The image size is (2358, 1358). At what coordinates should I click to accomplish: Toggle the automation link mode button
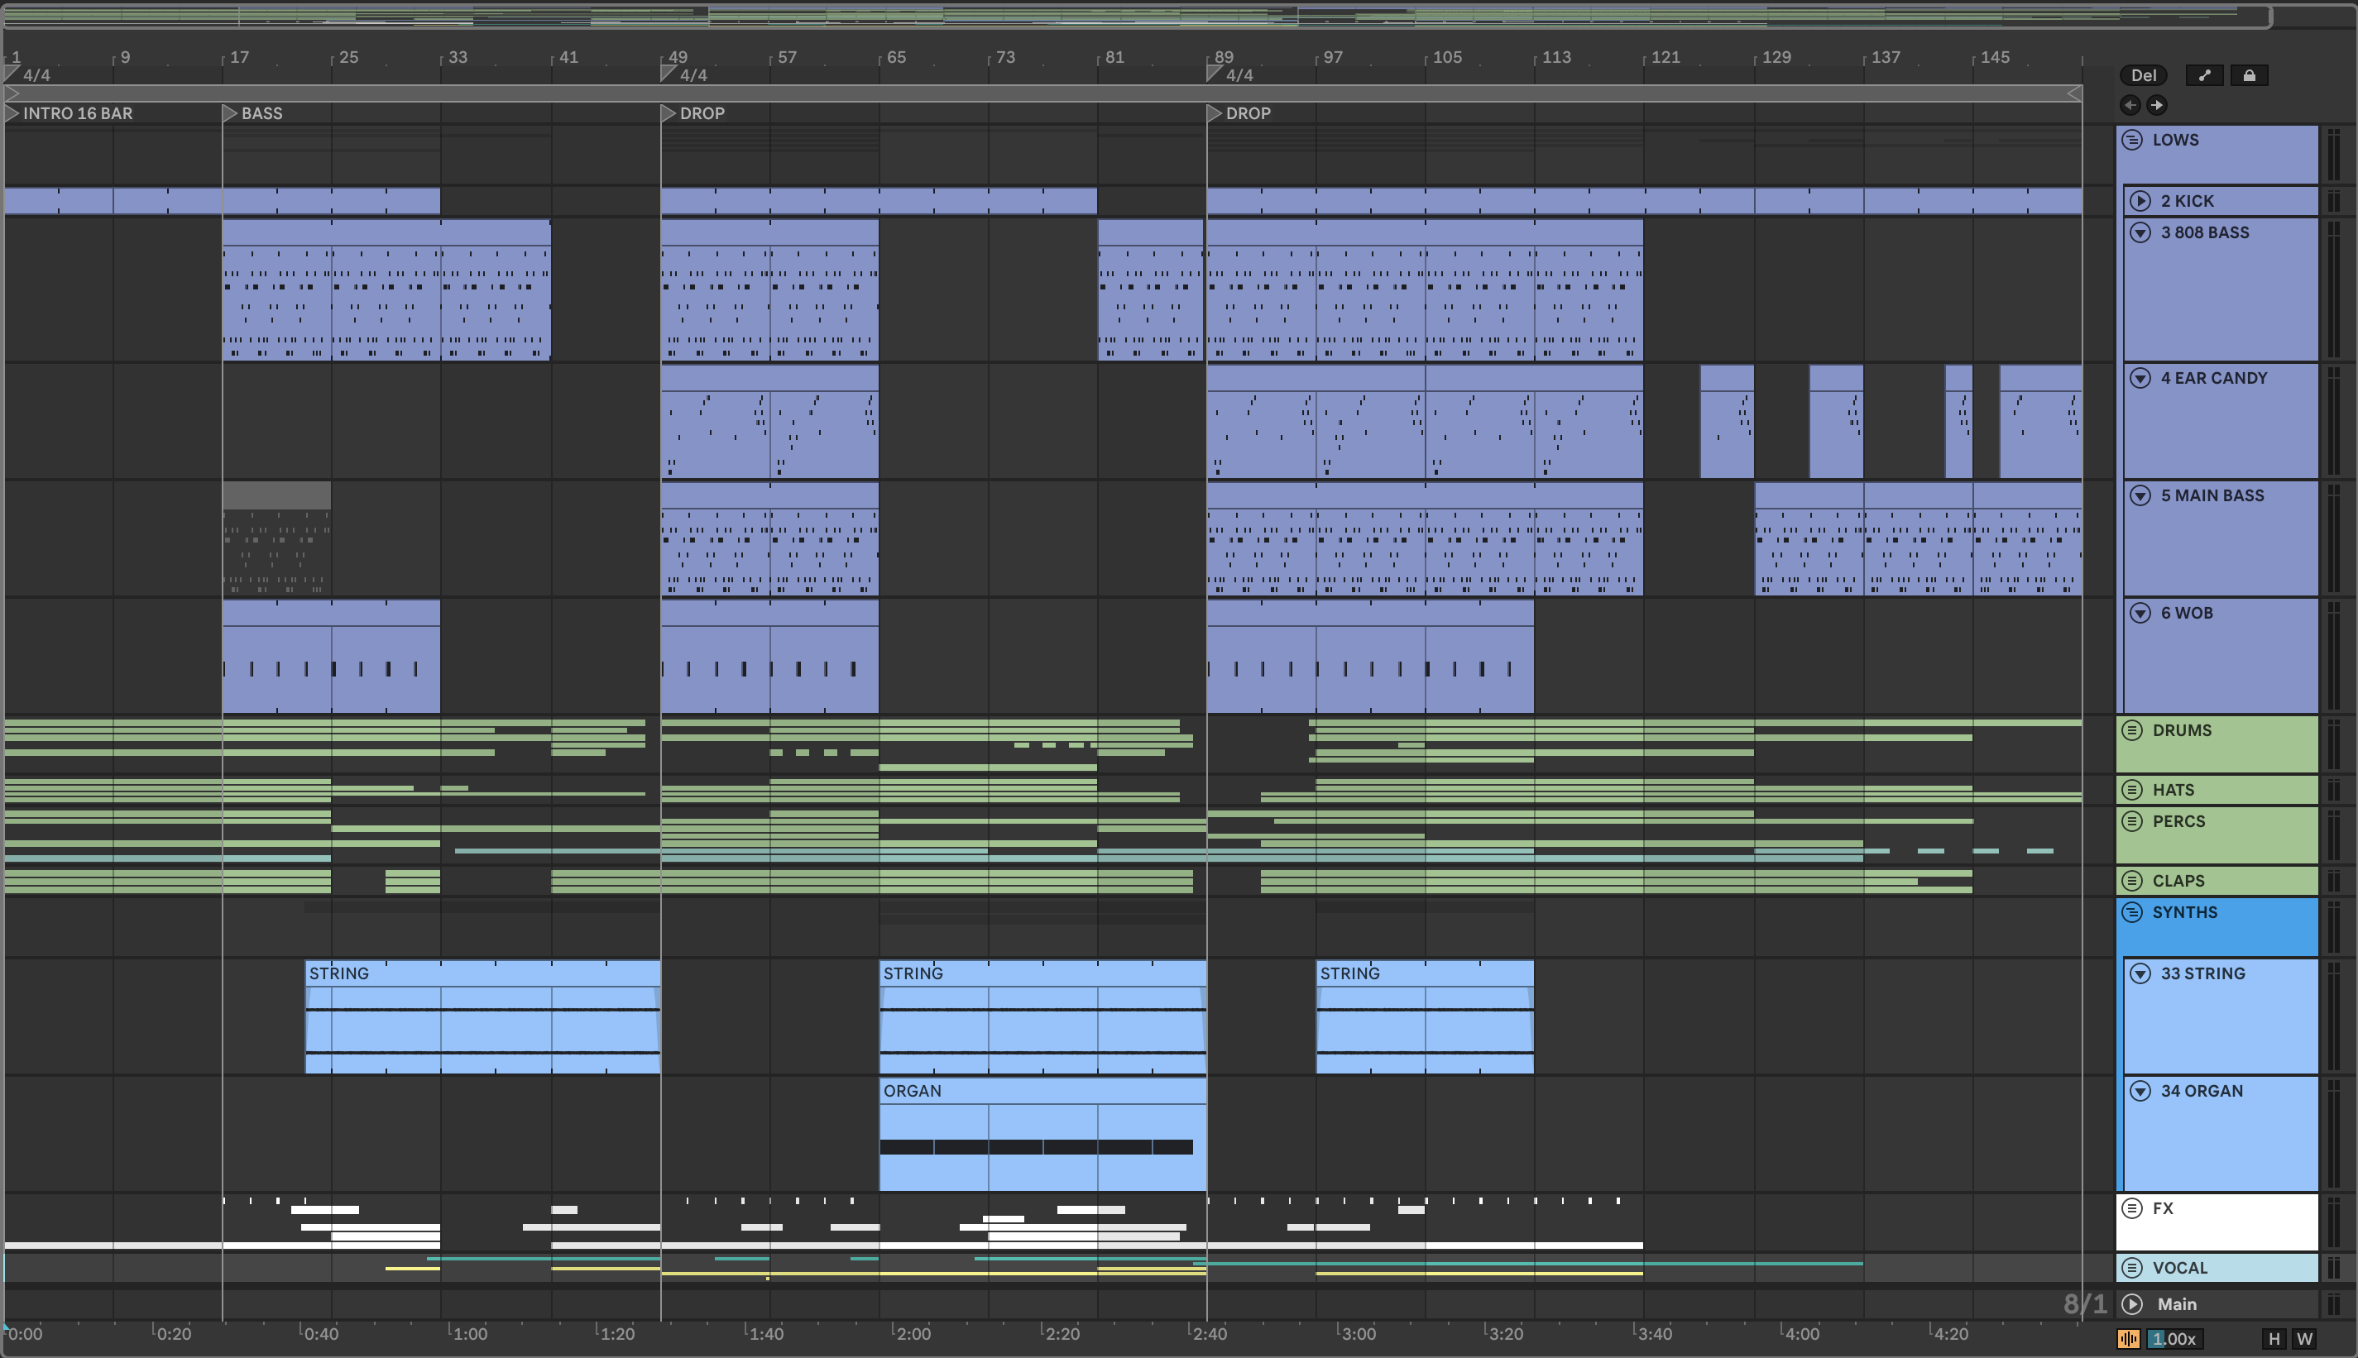2204,75
